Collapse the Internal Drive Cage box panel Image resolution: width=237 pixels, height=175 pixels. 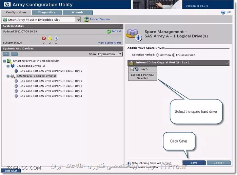pos(227,62)
